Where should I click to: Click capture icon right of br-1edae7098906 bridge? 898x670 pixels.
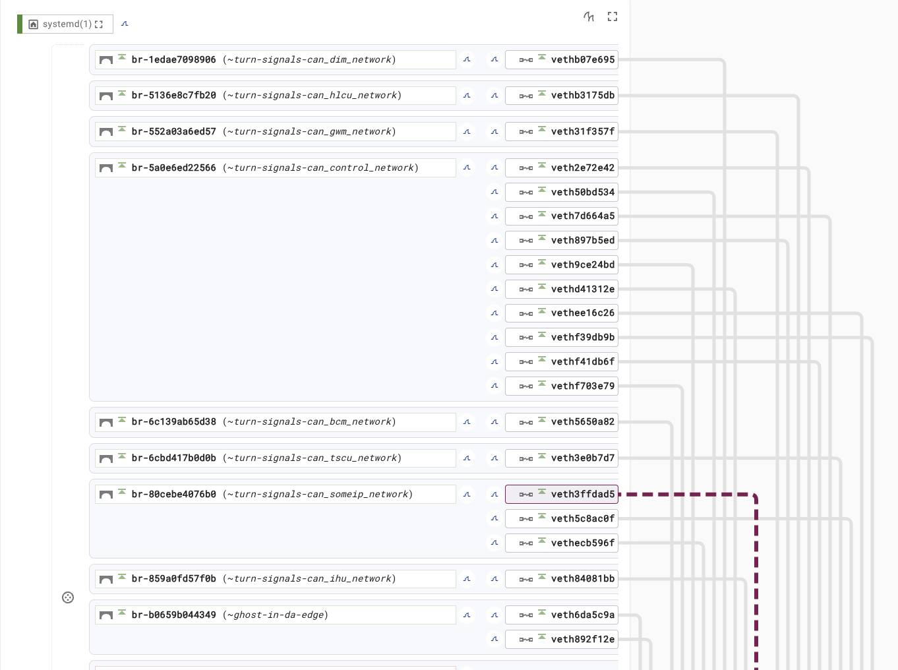[x=467, y=60]
